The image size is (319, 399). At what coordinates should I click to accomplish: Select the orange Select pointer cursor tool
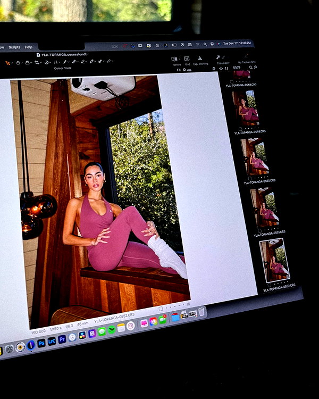tap(7, 63)
